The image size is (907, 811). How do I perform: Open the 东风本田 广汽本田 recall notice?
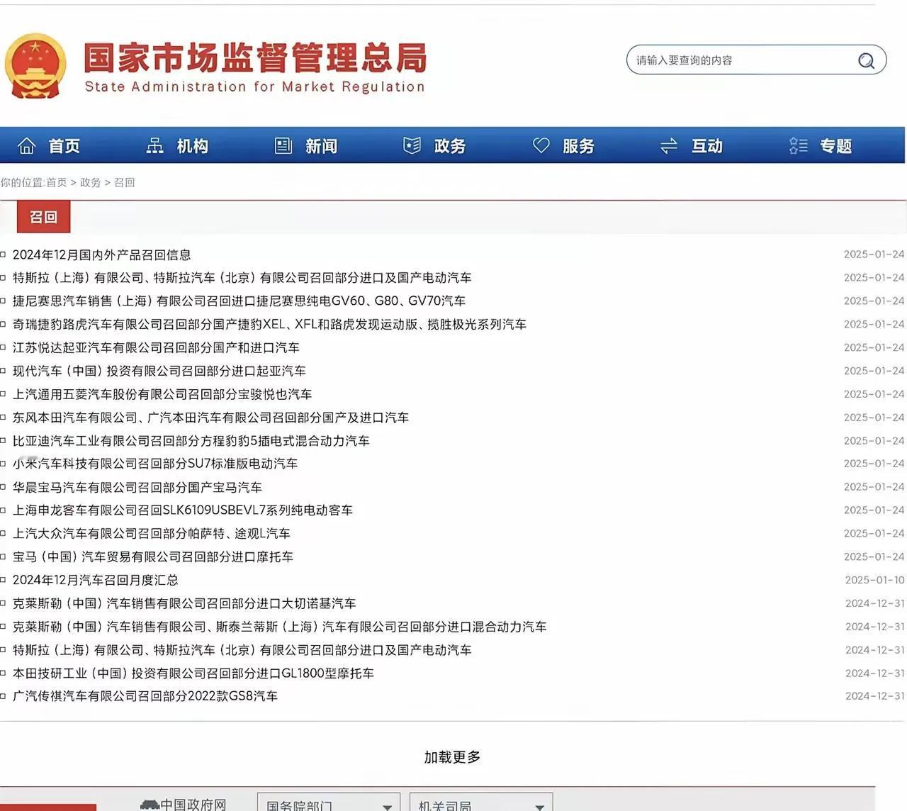click(210, 418)
